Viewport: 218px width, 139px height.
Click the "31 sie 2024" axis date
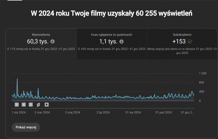point(133,112)
